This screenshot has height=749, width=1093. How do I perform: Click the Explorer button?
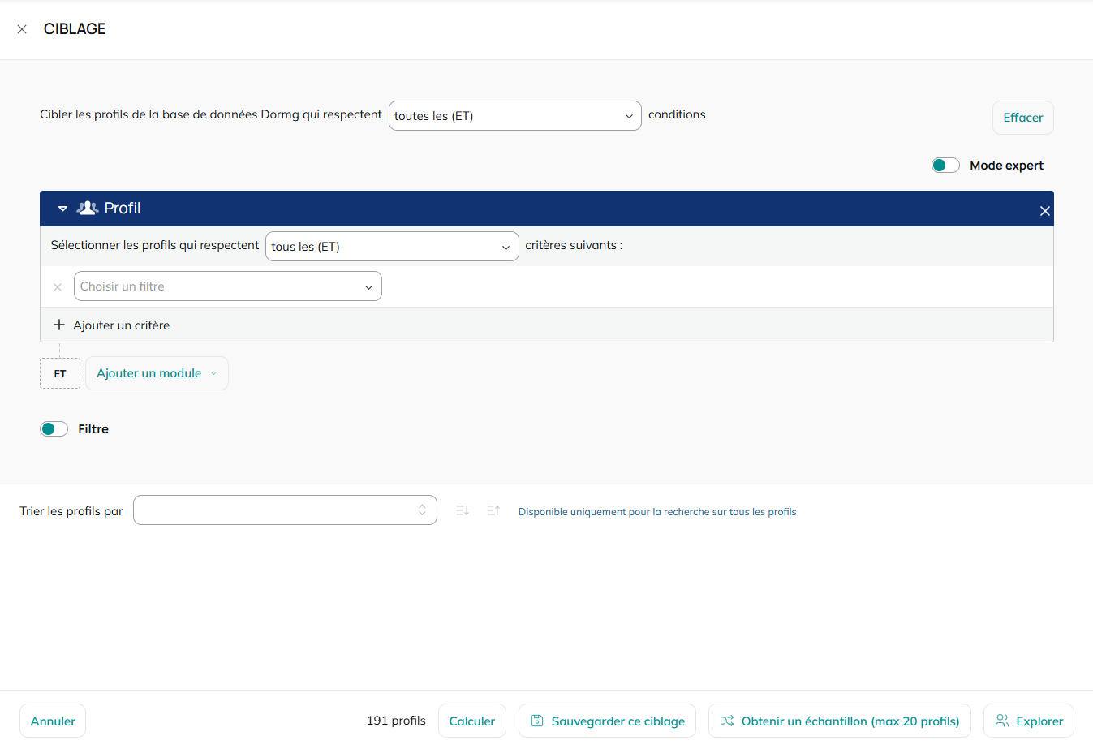tap(1029, 721)
